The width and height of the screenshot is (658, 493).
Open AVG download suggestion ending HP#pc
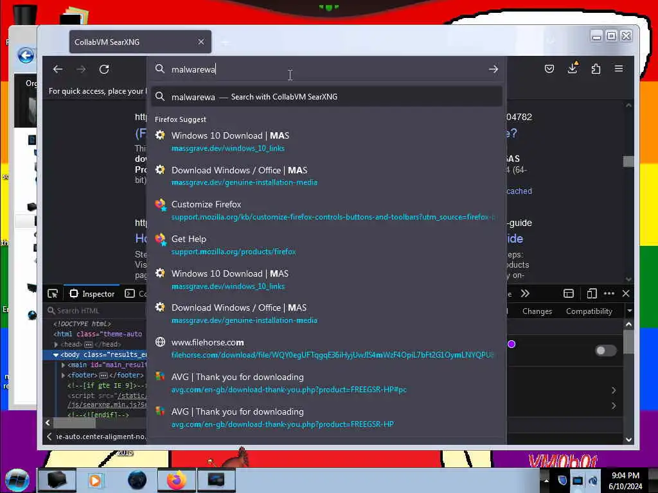point(327,383)
